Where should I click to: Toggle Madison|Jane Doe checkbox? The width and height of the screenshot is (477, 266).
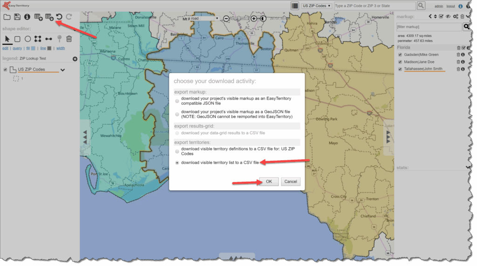[x=400, y=62]
